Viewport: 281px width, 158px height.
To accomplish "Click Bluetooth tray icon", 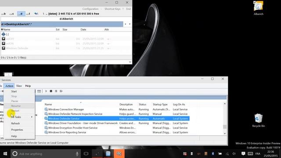I will (213, 154).
